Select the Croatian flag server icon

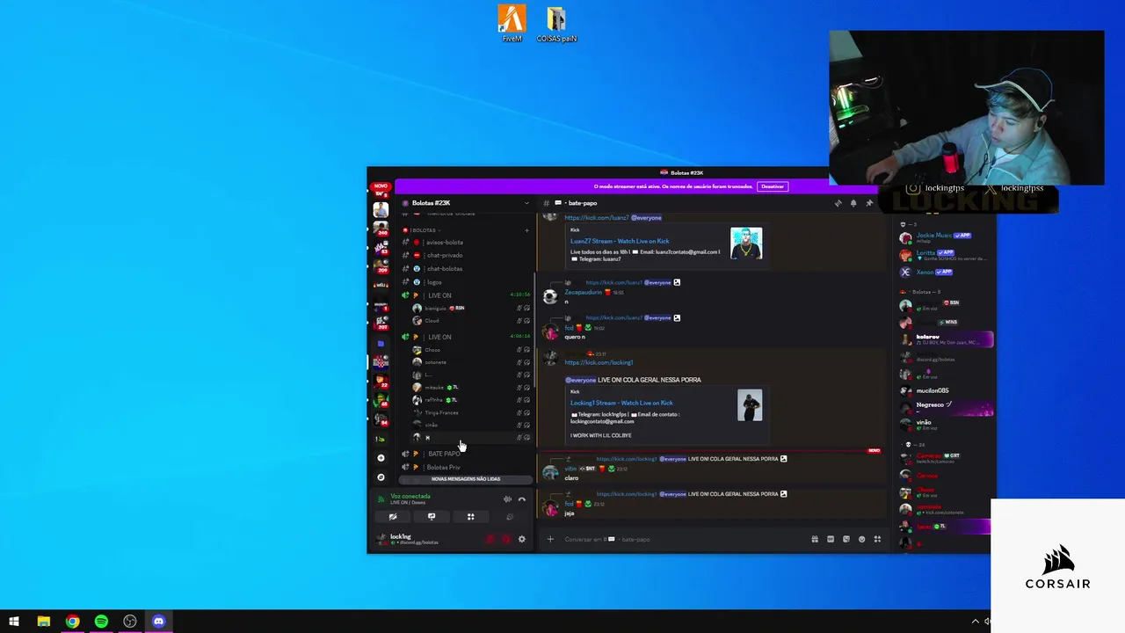coord(381,362)
